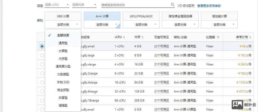Sort by 内存 column arrows
258x112 pixels.
tap(143, 37)
